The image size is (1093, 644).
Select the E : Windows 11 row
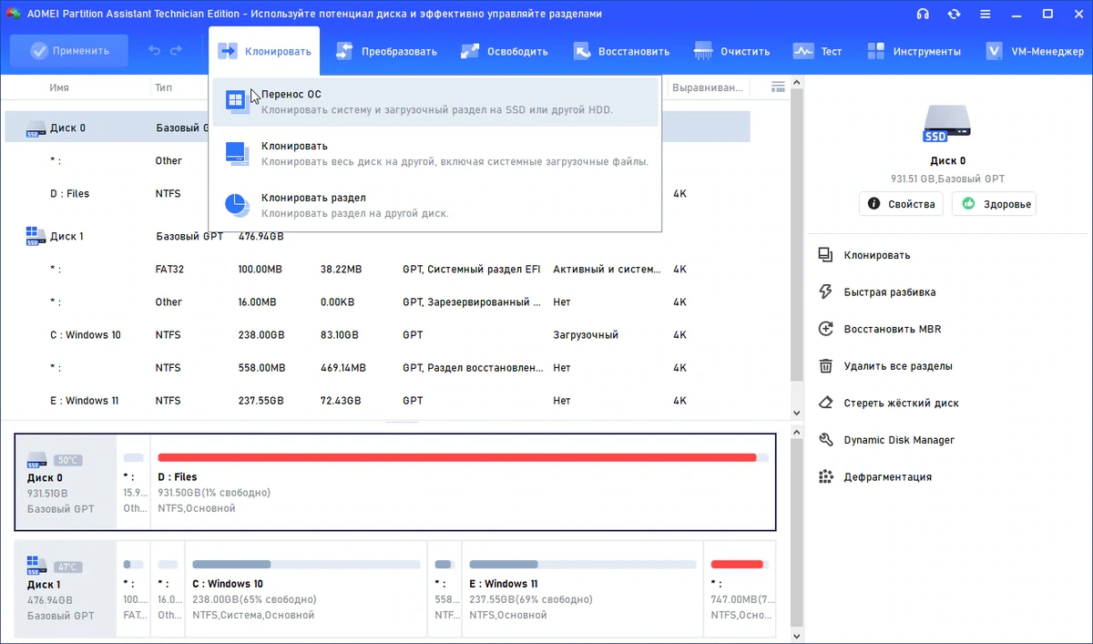[x=378, y=400]
